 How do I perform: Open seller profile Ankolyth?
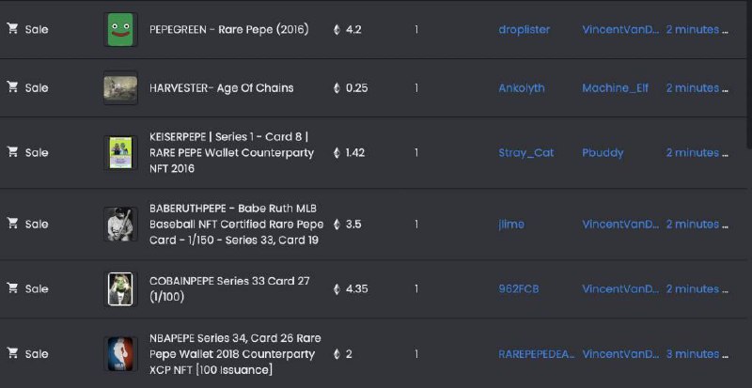[x=522, y=87]
